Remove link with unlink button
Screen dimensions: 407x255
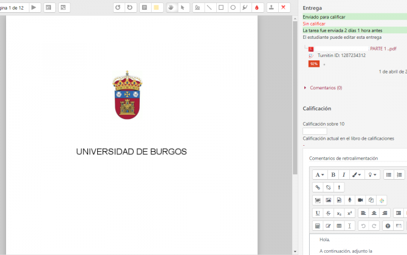tap(329, 187)
